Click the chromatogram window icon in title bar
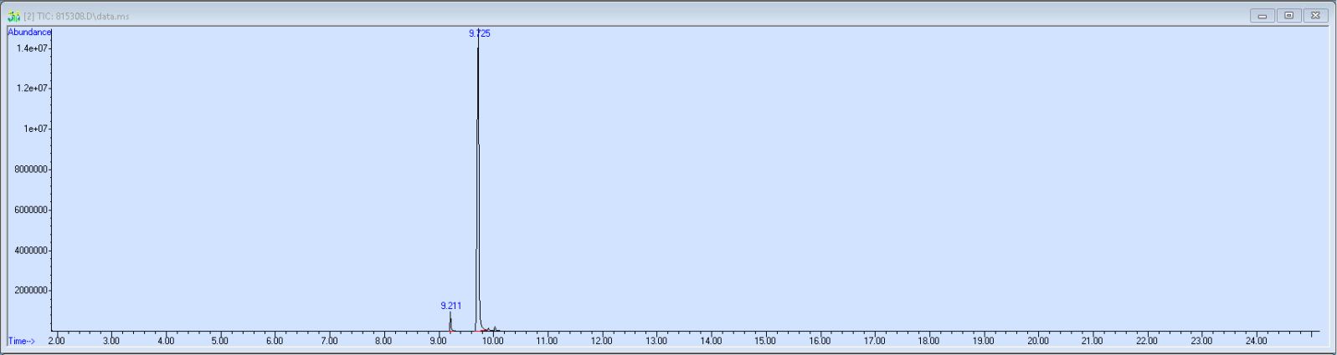Image resolution: width=1337 pixels, height=355 pixels. (x=14, y=16)
